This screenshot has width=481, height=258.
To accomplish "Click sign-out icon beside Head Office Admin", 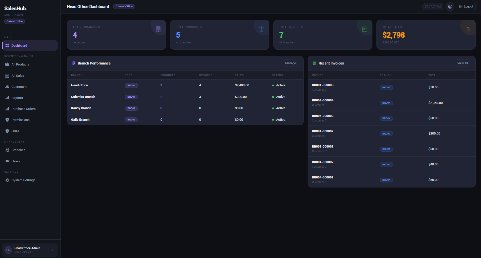I will tap(52, 250).
